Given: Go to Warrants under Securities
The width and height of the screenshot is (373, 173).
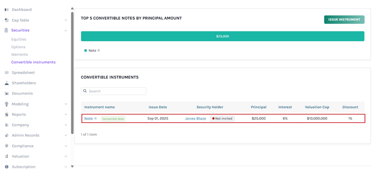Looking at the screenshot, I should click(x=19, y=54).
